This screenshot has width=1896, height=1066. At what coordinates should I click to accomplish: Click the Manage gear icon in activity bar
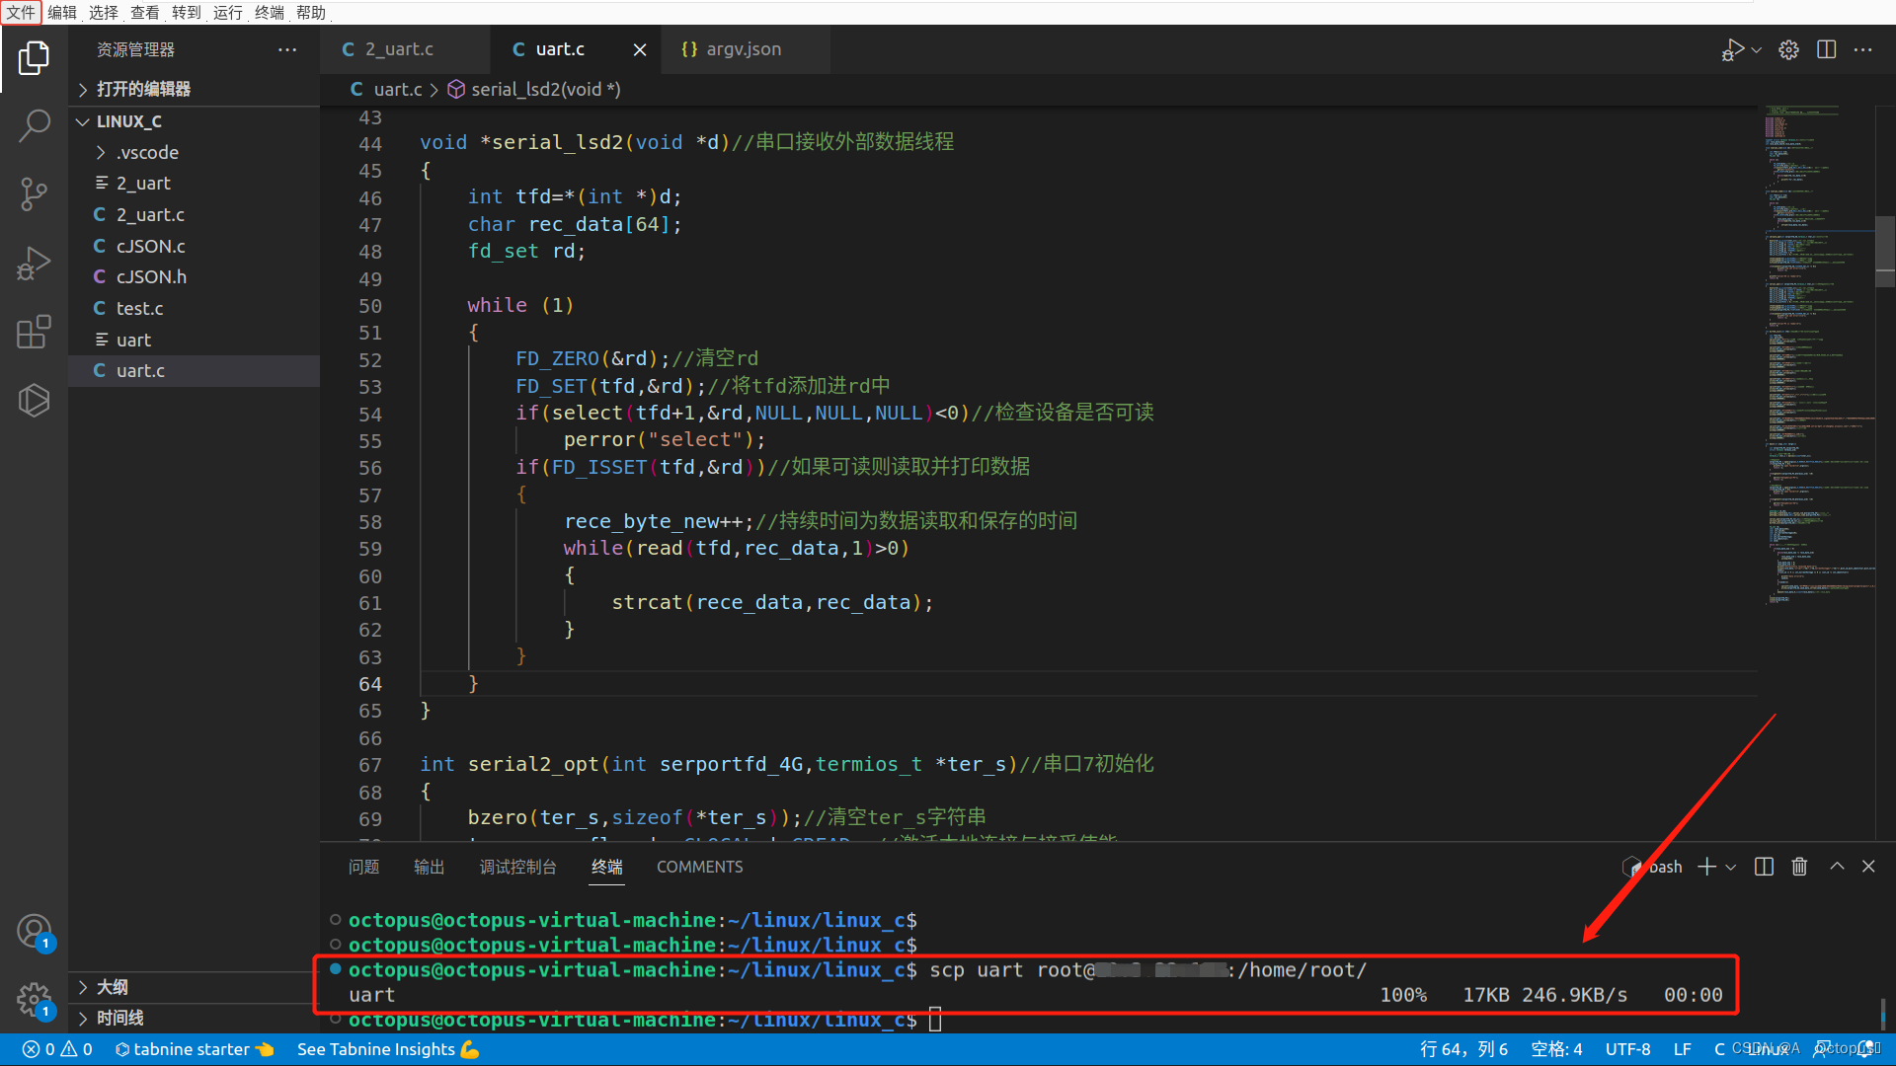(x=34, y=998)
